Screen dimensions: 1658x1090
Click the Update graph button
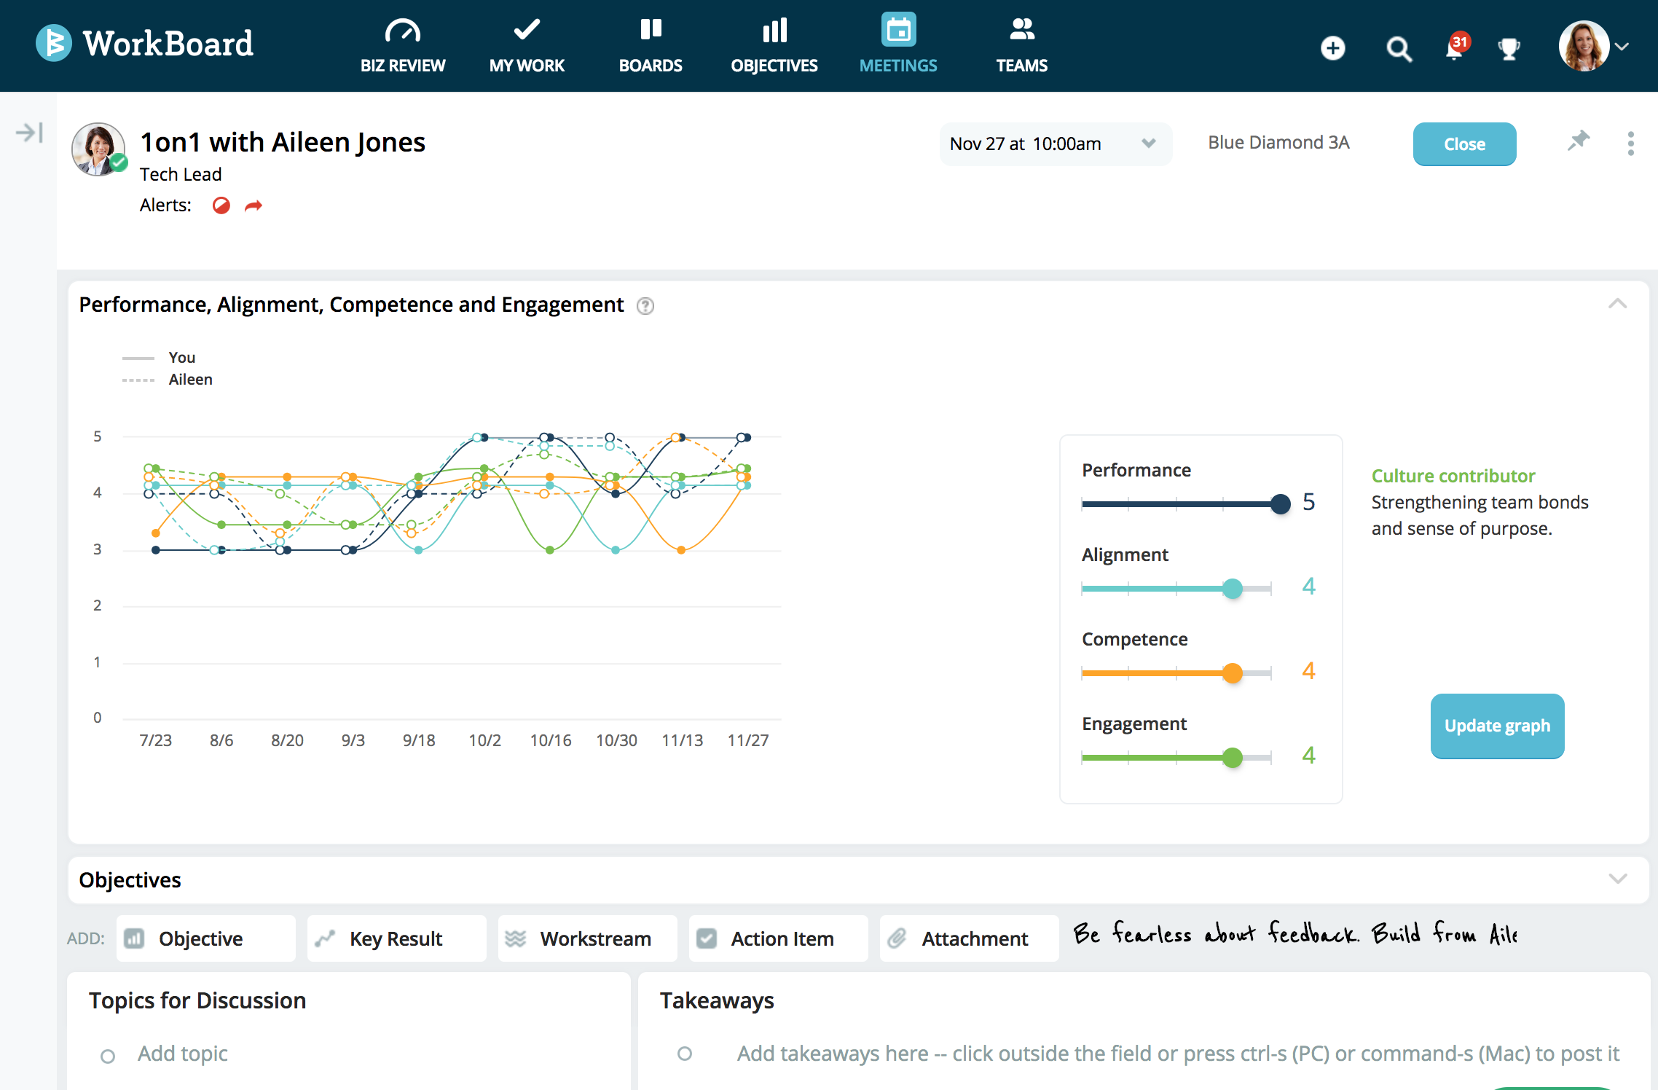point(1497,726)
